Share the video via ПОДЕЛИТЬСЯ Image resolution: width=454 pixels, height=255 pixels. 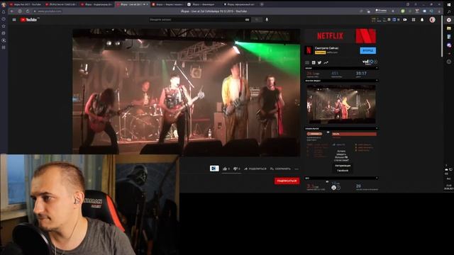[255, 169]
